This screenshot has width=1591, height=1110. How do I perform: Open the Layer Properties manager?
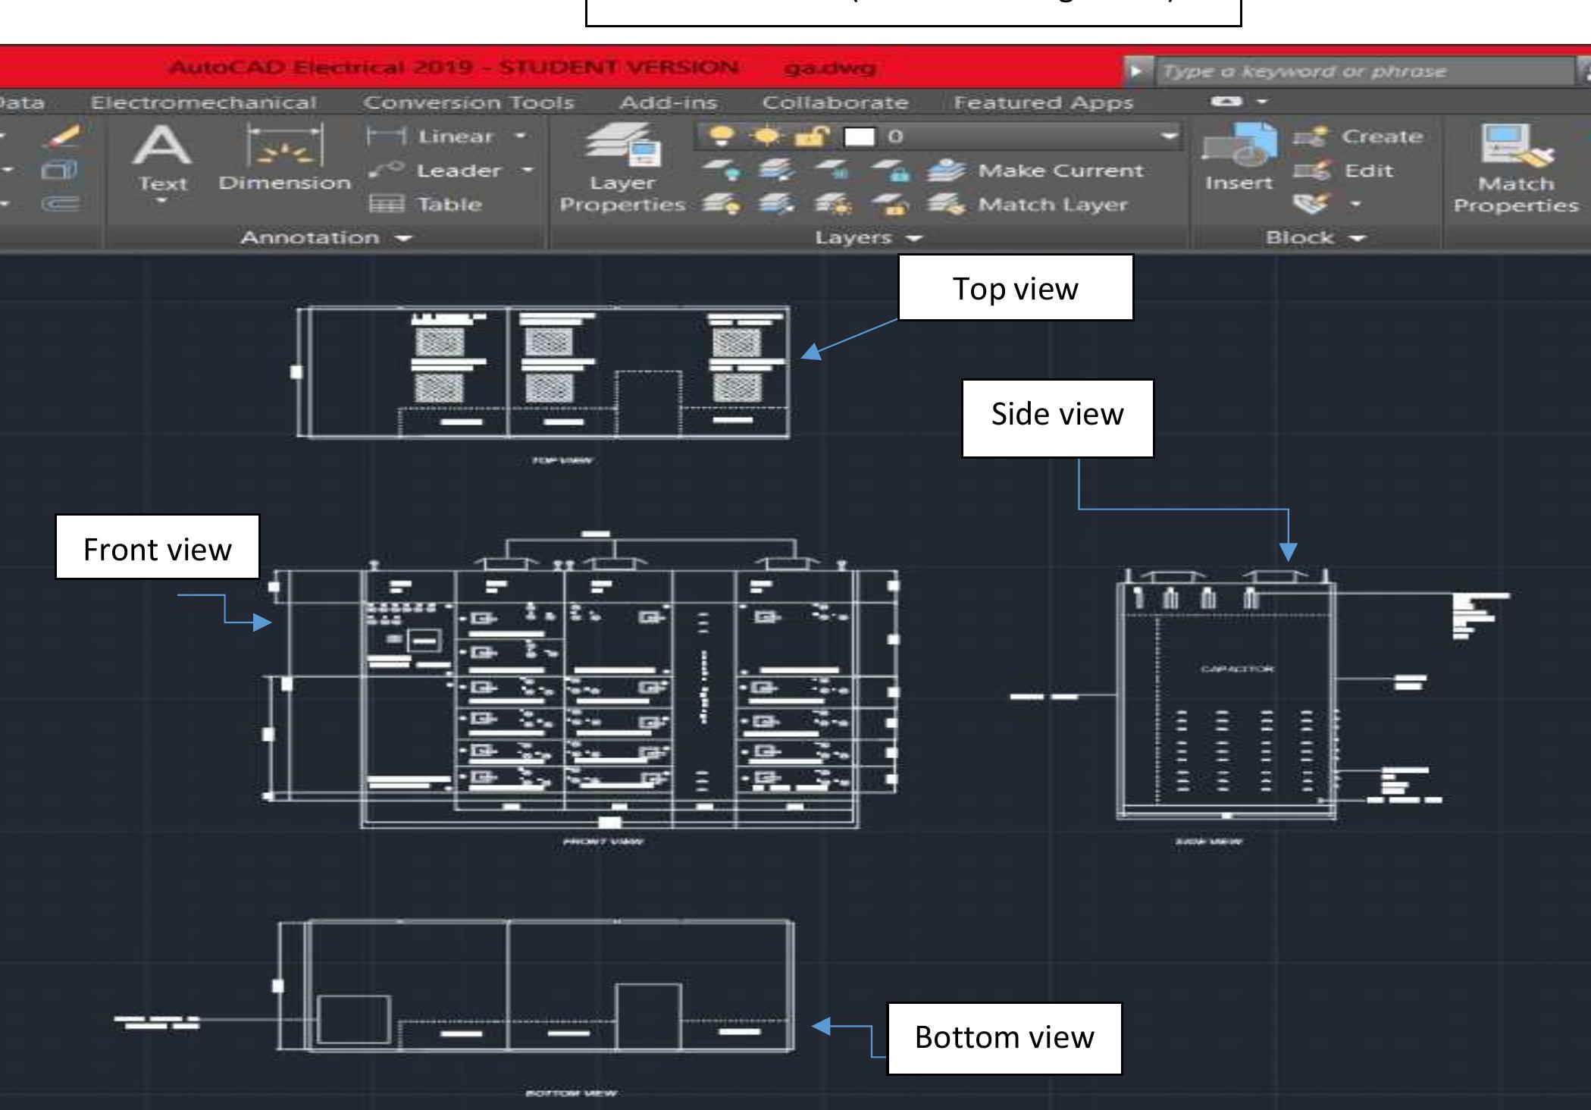coord(622,168)
